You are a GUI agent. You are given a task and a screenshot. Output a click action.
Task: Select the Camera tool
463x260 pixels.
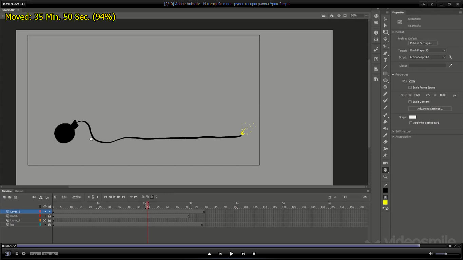[385, 163]
